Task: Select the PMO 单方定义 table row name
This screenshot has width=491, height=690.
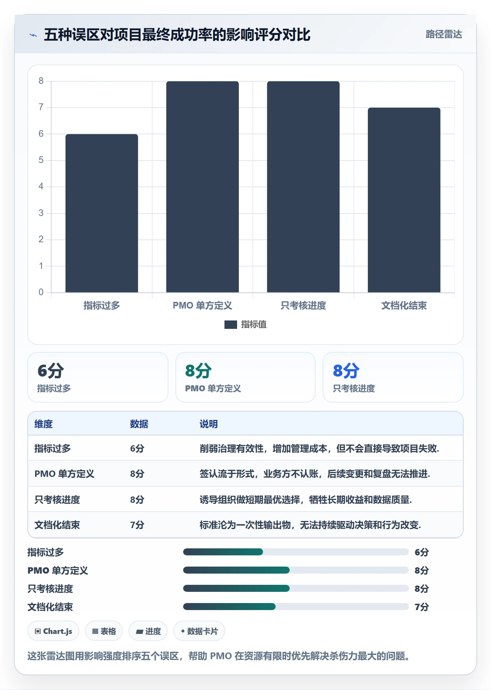Action: pos(65,474)
